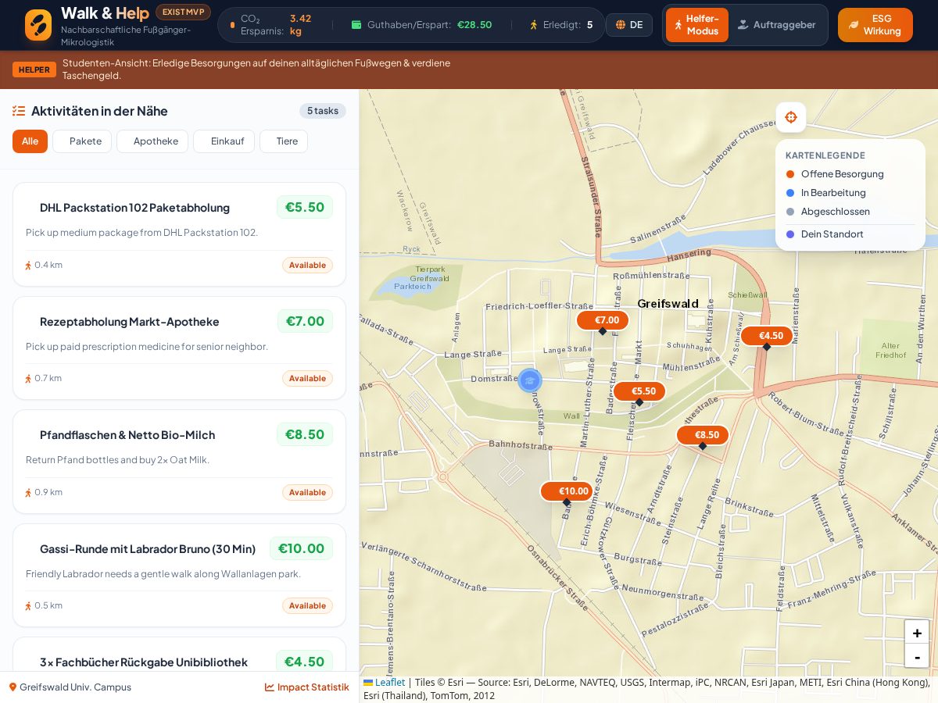938x703 pixels.
Task: Click the €7.00 price tag in the list
Action: click(305, 321)
